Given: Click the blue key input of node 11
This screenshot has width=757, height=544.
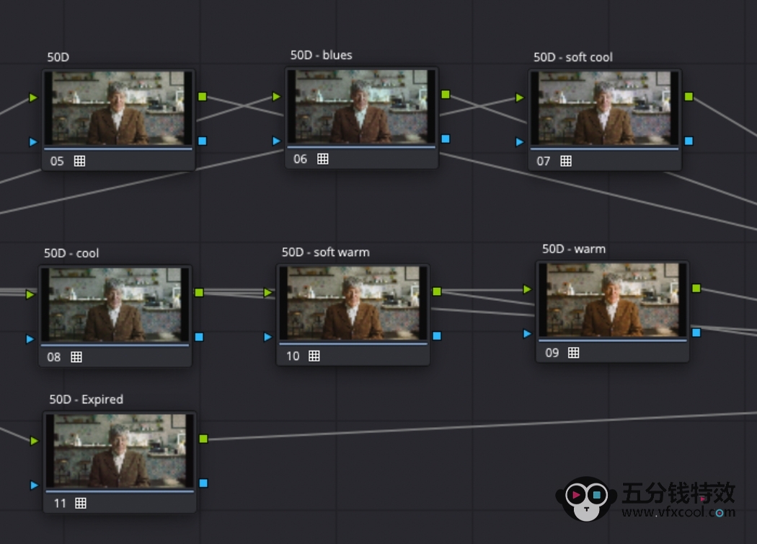Looking at the screenshot, I should click(34, 485).
